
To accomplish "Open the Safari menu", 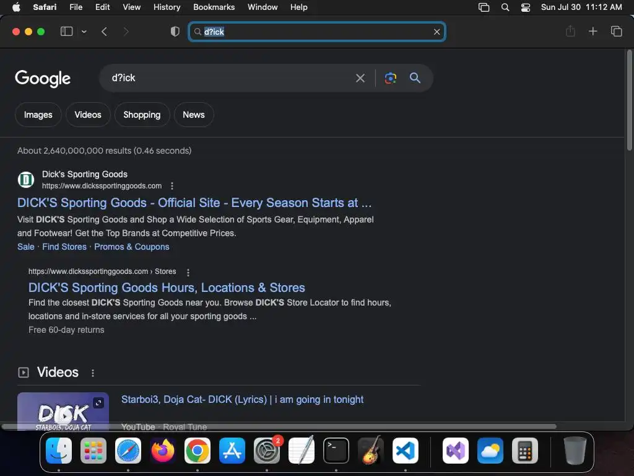I will pos(45,7).
